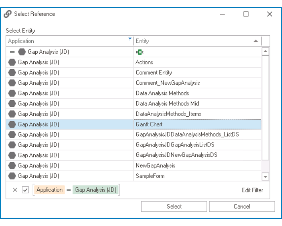Click the Application filter field tag
This screenshot has height=226, width=282.
point(50,190)
